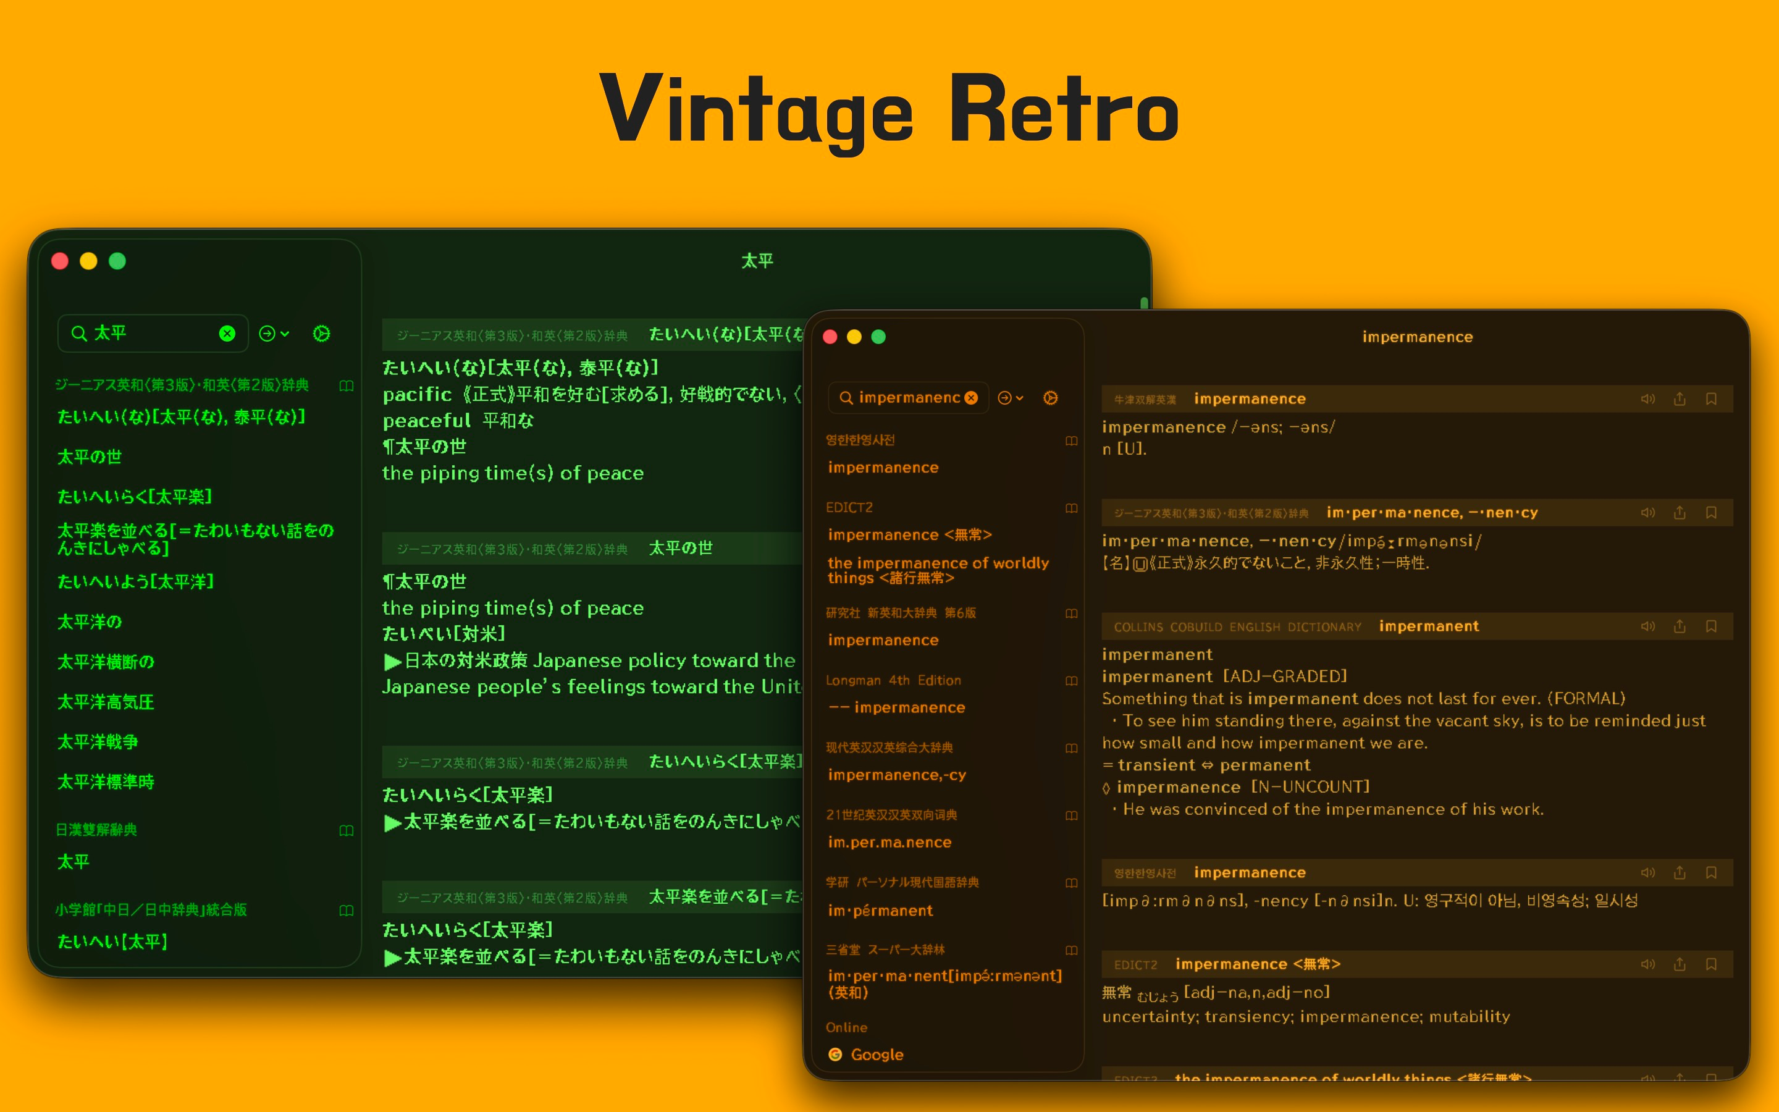Select im·per·ma·nent (英和) result in sidebar
The width and height of the screenshot is (1779, 1112).
tap(944, 984)
